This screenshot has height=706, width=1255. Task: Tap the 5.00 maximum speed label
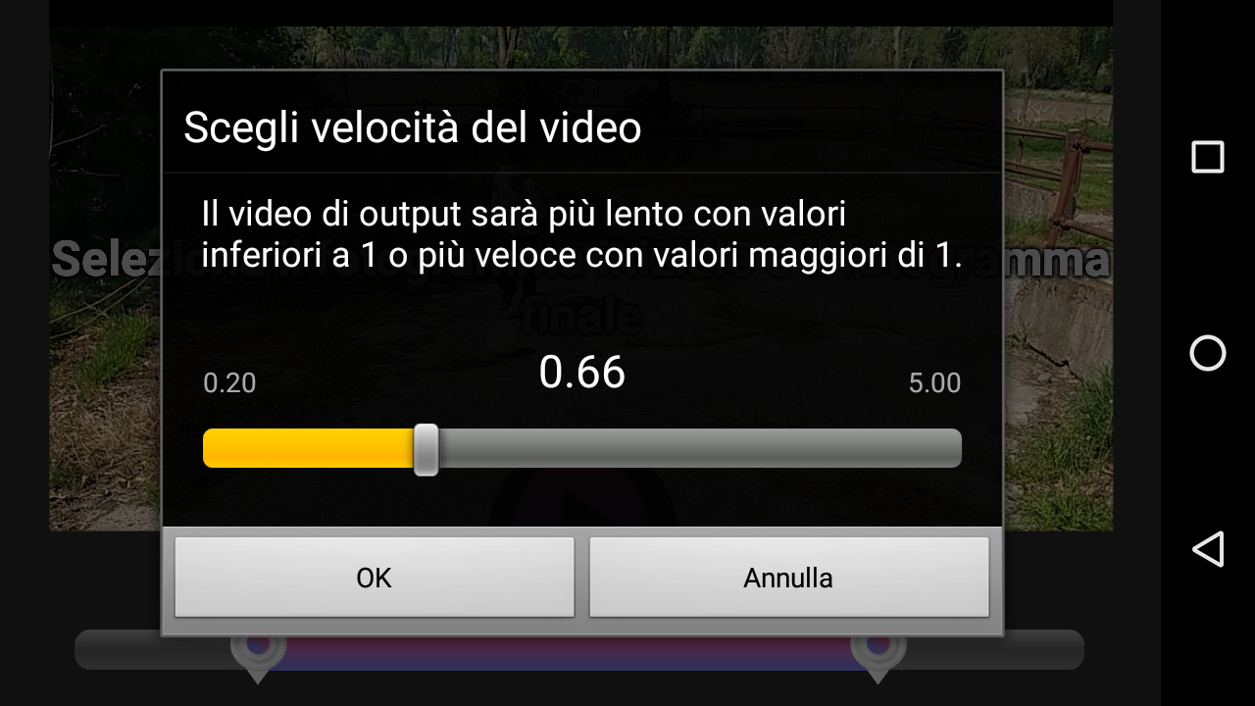pyautogui.click(x=934, y=382)
